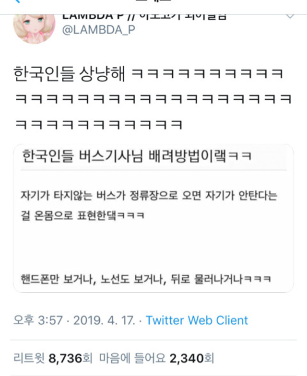Open the @LAMBDA_P handle
The height and width of the screenshot is (376, 307).
[99, 30]
